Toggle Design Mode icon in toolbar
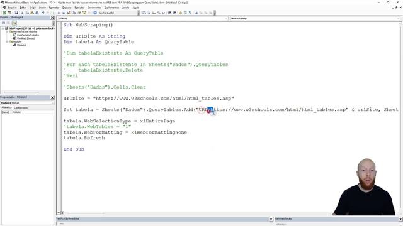Screen dimensions: 403x226 tap(69, 13)
